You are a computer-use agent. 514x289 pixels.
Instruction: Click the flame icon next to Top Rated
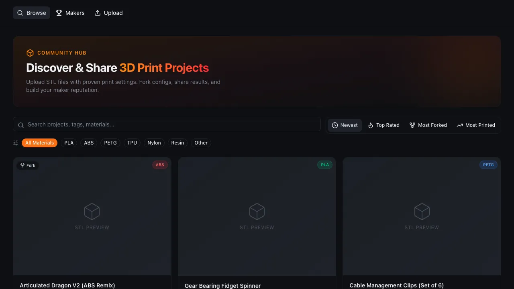[371, 125]
